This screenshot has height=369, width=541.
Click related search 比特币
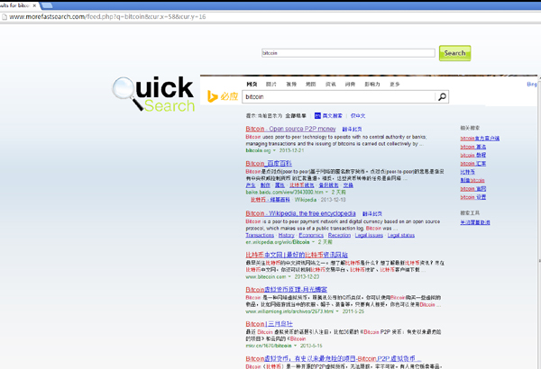click(467, 172)
